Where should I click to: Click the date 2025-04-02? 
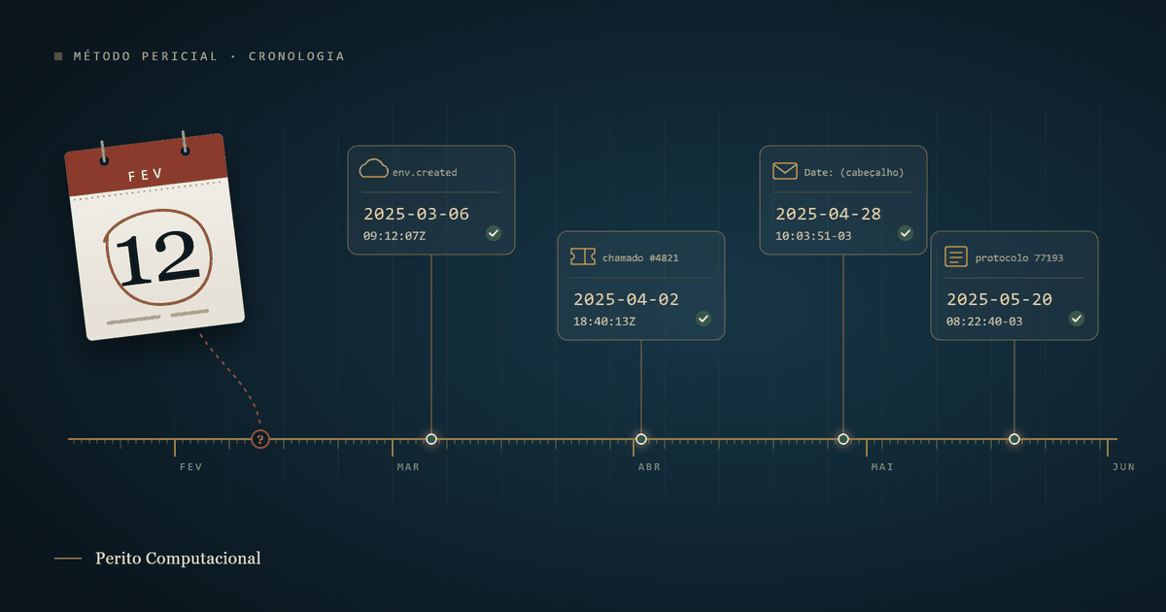point(626,299)
